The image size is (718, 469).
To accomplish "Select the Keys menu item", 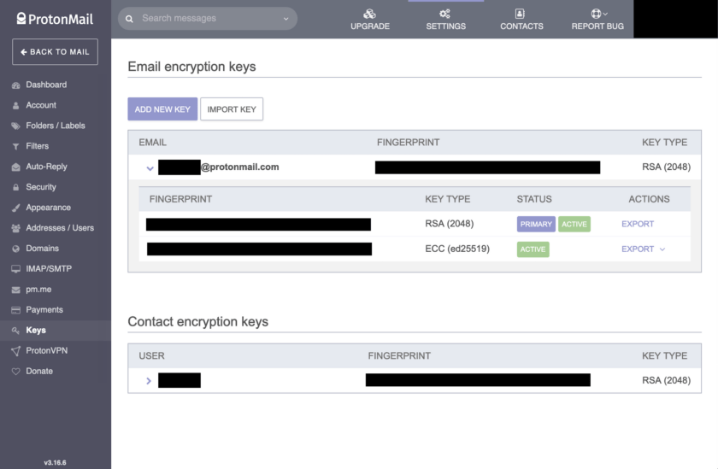I will click(x=36, y=331).
